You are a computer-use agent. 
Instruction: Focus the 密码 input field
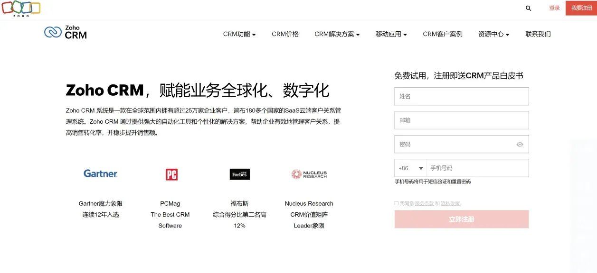coord(462,144)
